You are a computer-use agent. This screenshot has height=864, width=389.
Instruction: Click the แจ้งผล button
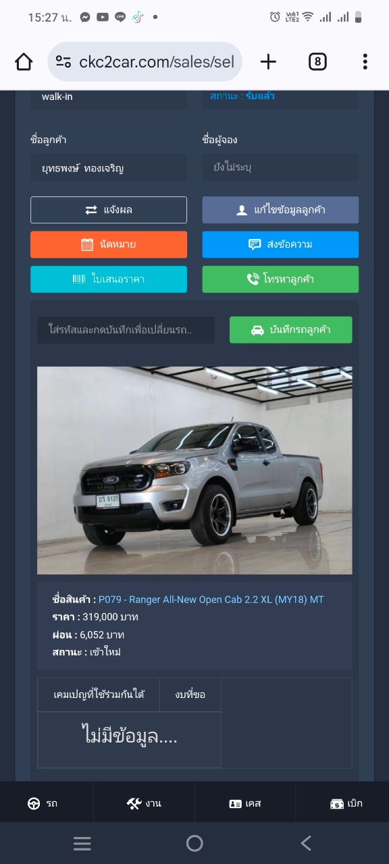coord(109,210)
